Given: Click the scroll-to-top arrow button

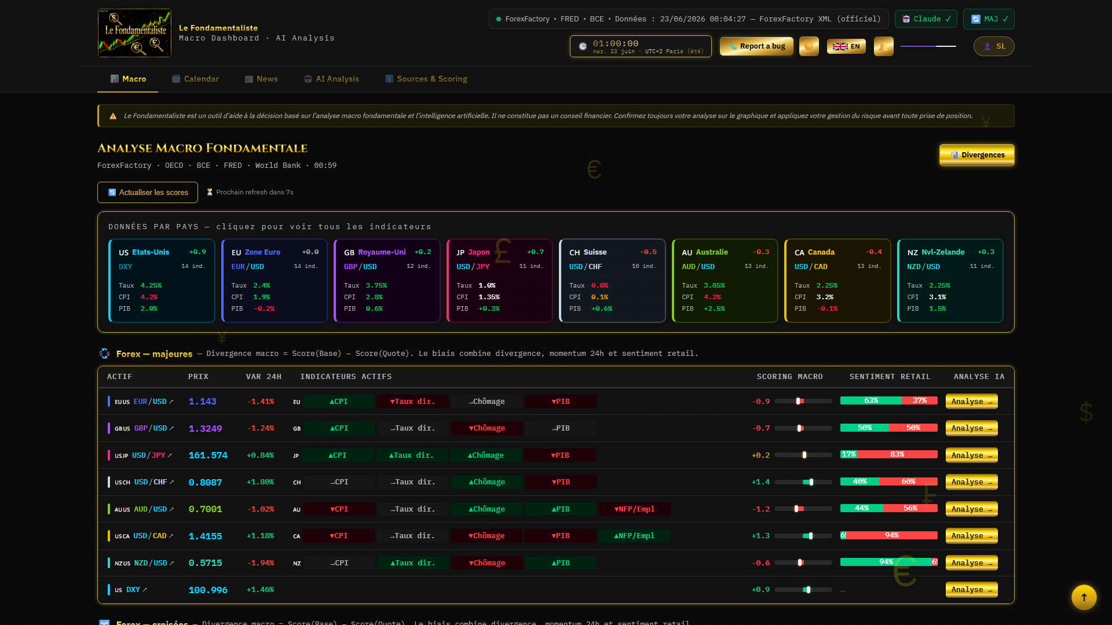Looking at the screenshot, I should (1084, 597).
